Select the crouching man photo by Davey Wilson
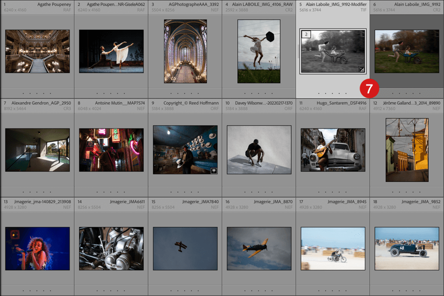The width and height of the screenshot is (444, 296). point(259,150)
